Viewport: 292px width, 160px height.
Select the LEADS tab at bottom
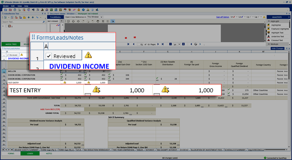tap(30, 153)
